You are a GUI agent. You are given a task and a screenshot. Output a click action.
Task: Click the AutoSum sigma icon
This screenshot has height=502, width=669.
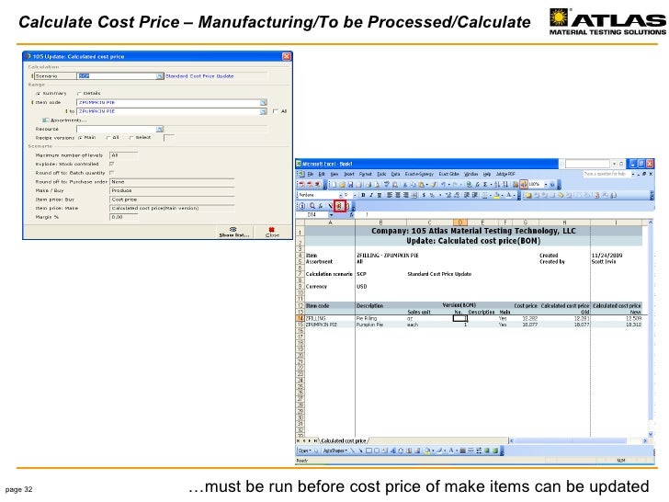pyautogui.click(x=485, y=185)
